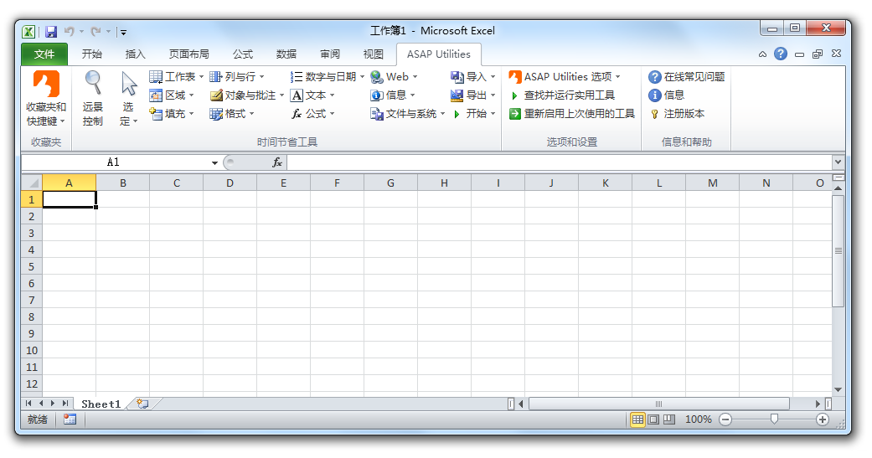Click the 100% zoom level button
The height and width of the screenshot is (458, 872).
698,419
